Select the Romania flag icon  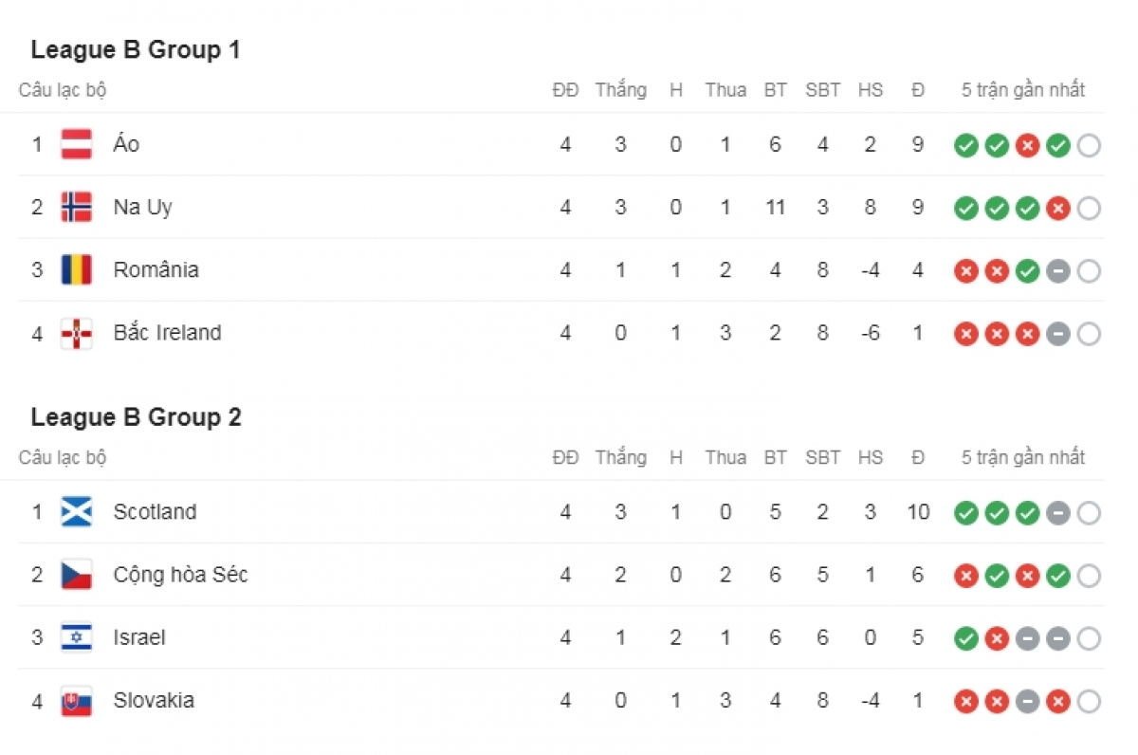point(77,269)
